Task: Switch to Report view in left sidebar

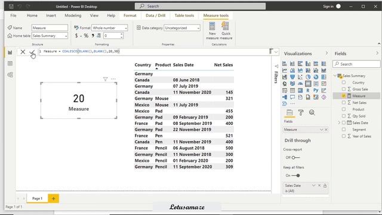Action: pyautogui.click(x=10, y=53)
